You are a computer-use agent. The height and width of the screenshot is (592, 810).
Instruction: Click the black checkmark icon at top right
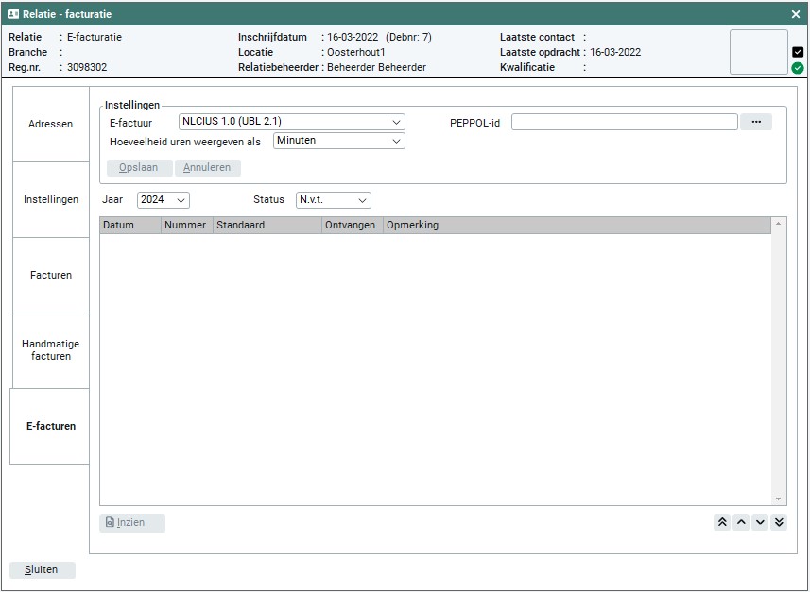[798, 52]
